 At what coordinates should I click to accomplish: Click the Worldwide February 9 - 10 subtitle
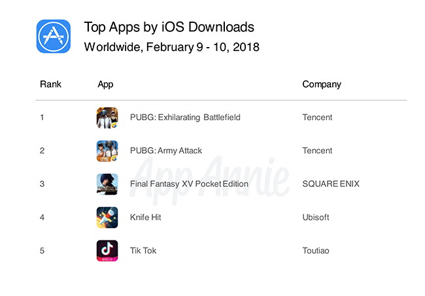tap(172, 47)
